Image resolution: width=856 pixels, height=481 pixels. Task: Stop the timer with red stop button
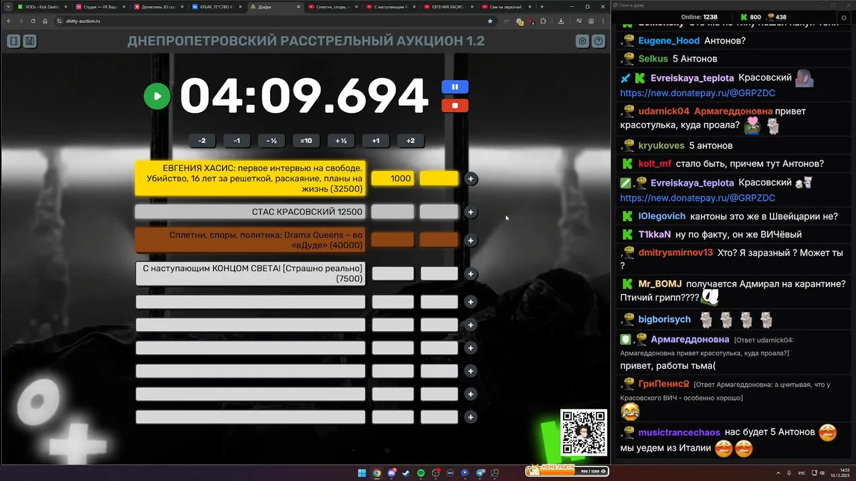tap(455, 106)
